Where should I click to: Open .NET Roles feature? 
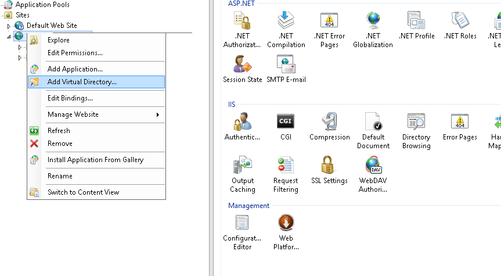coord(460,26)
